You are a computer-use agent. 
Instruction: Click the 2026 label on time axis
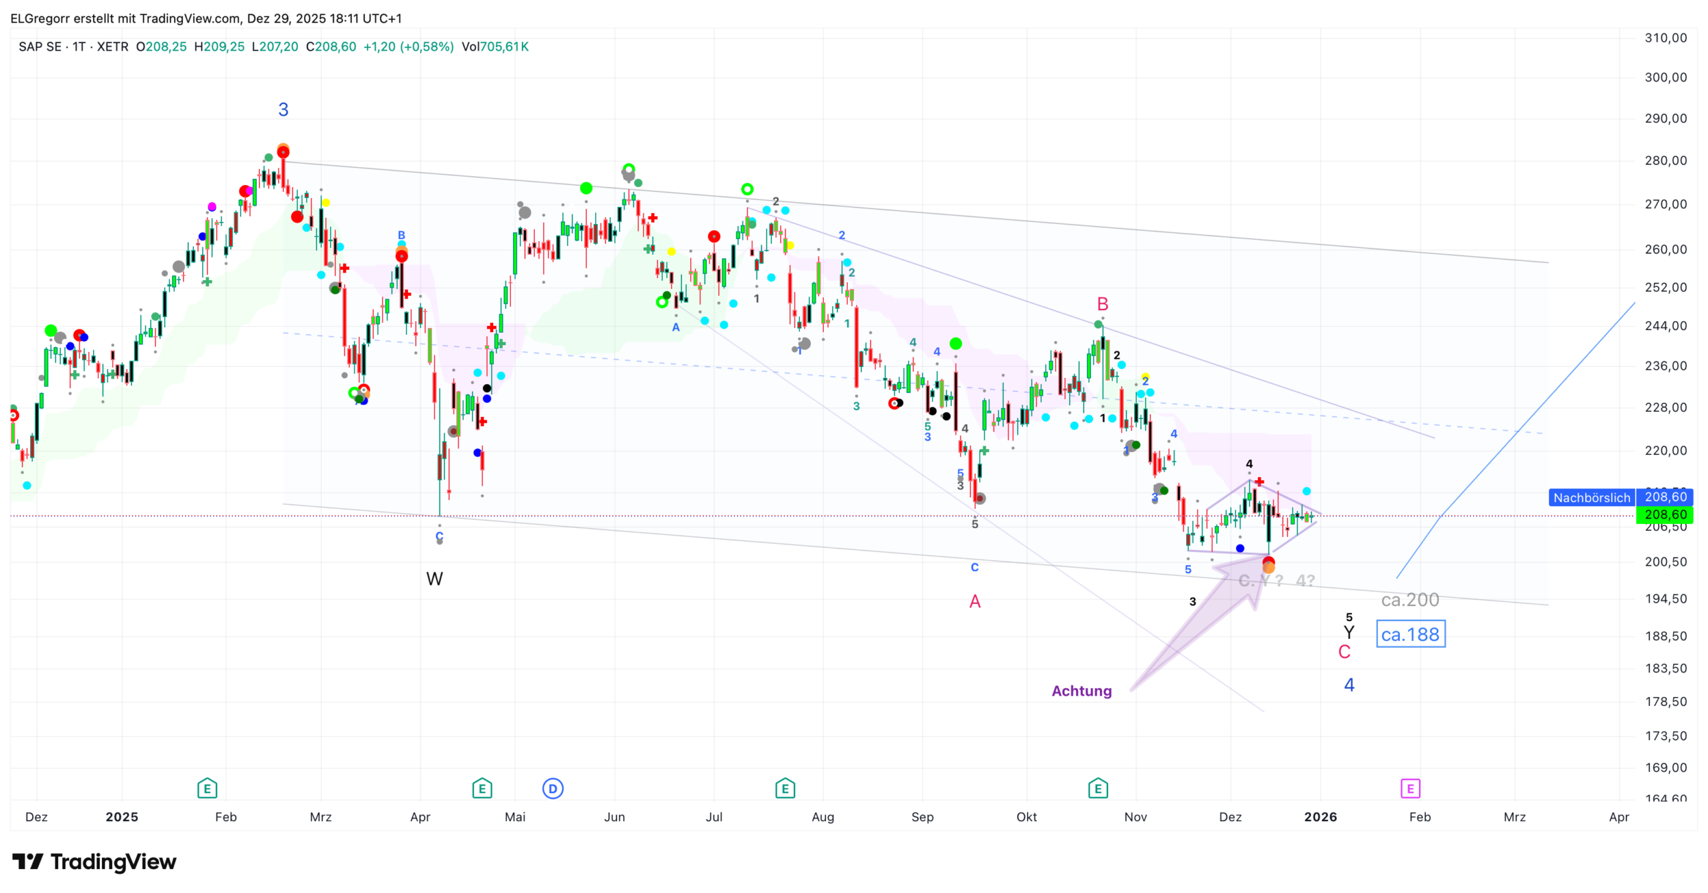coord(1320,817)
